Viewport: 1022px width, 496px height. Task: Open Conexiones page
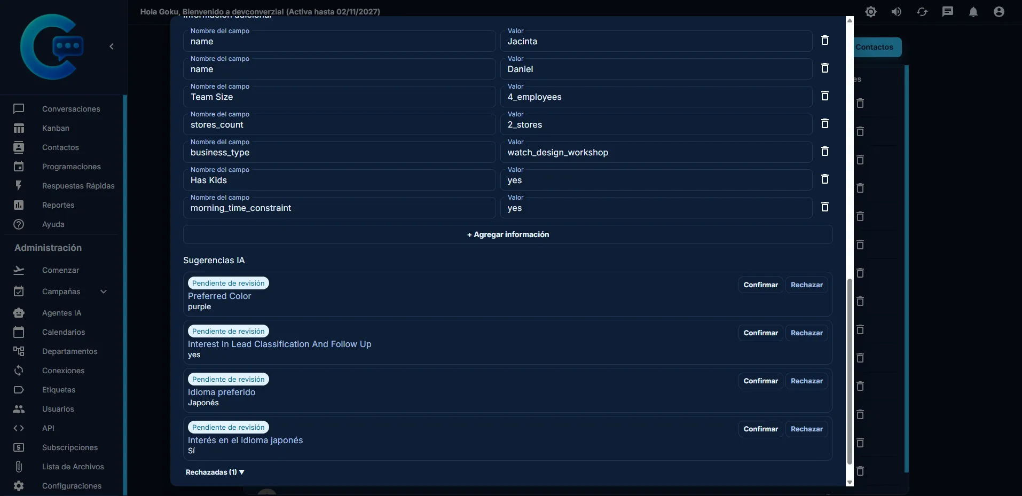tap(64, 371)
